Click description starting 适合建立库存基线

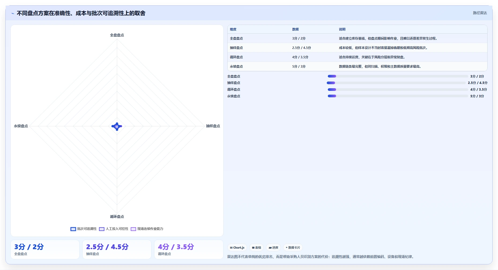pyautogui.click(x=388, y=38)
